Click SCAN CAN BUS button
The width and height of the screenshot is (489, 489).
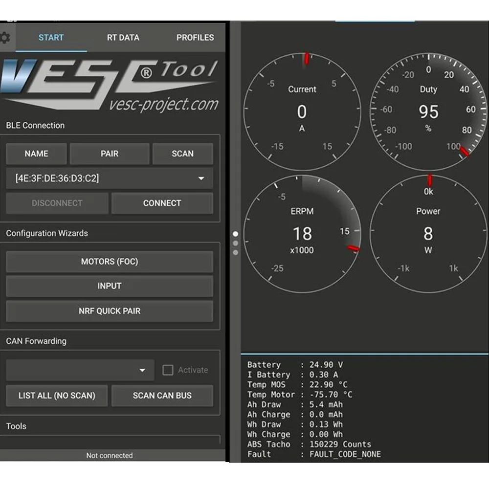pos(162,396)
